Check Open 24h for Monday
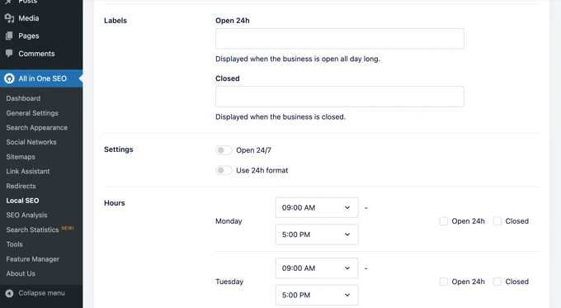 tap(444, 221)
